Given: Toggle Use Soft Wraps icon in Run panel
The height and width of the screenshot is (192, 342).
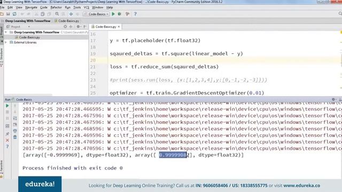Looking at the screenshot, I should click(x=15, y=118).
